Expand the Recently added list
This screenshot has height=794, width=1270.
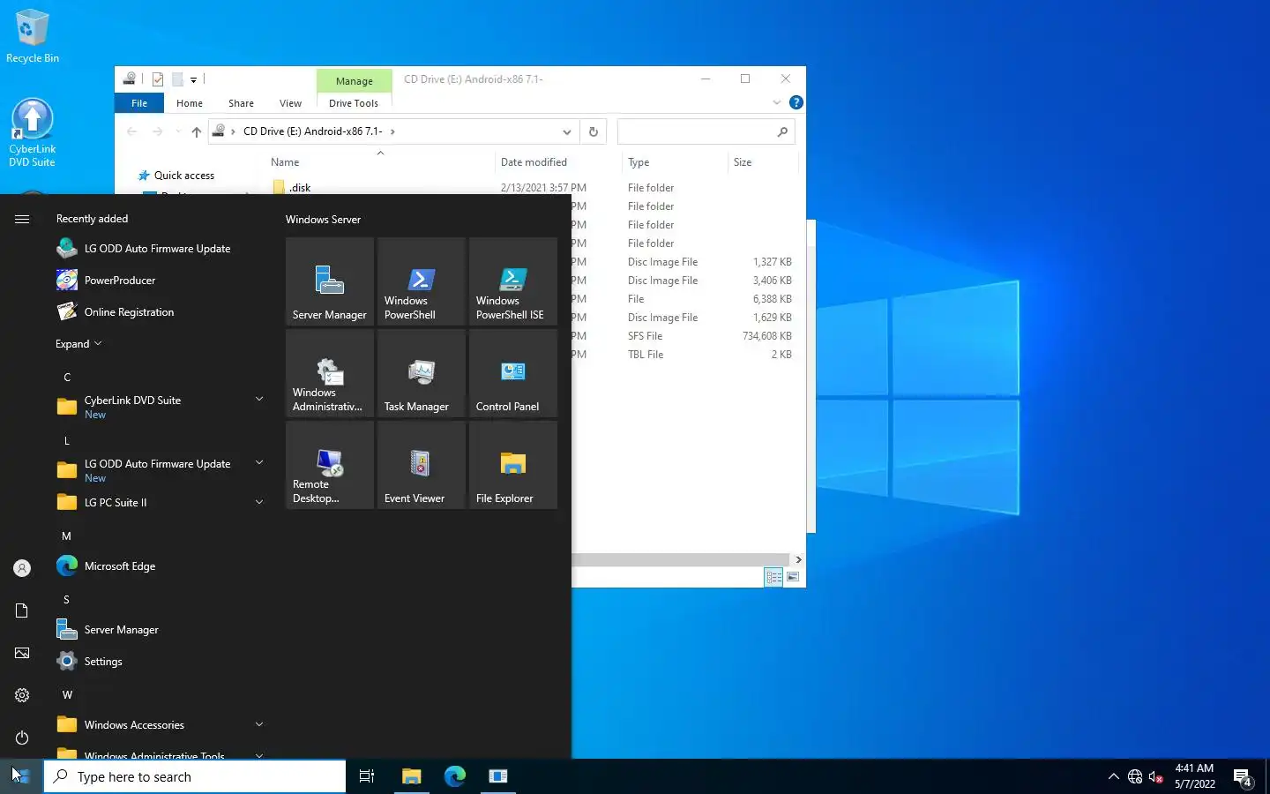pos(78,344)
